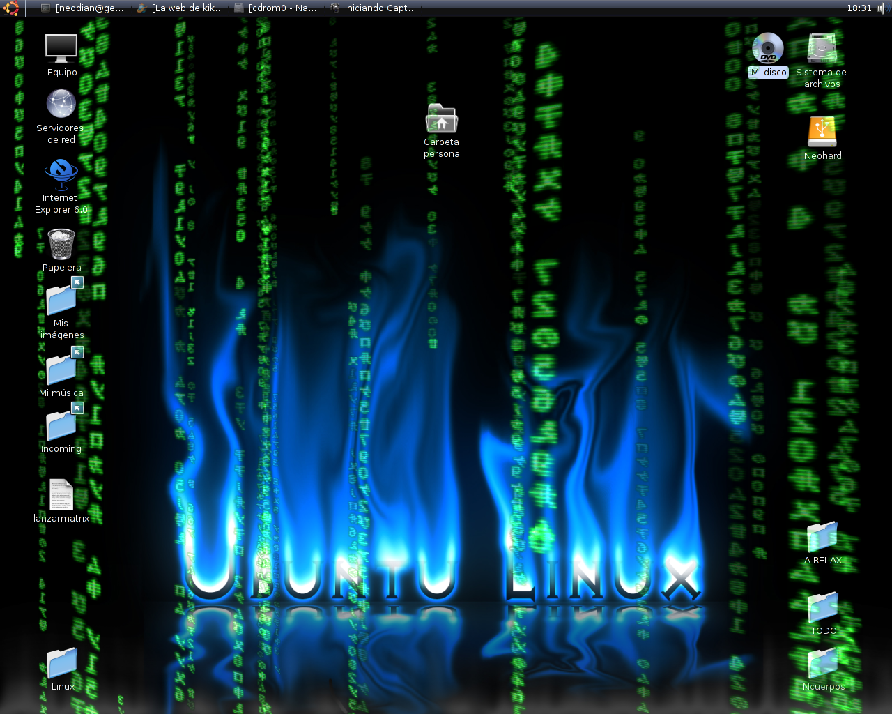This screenshot has width=892, height=714.
Task: Open the Ncuerpos folder
Action: 822,663
